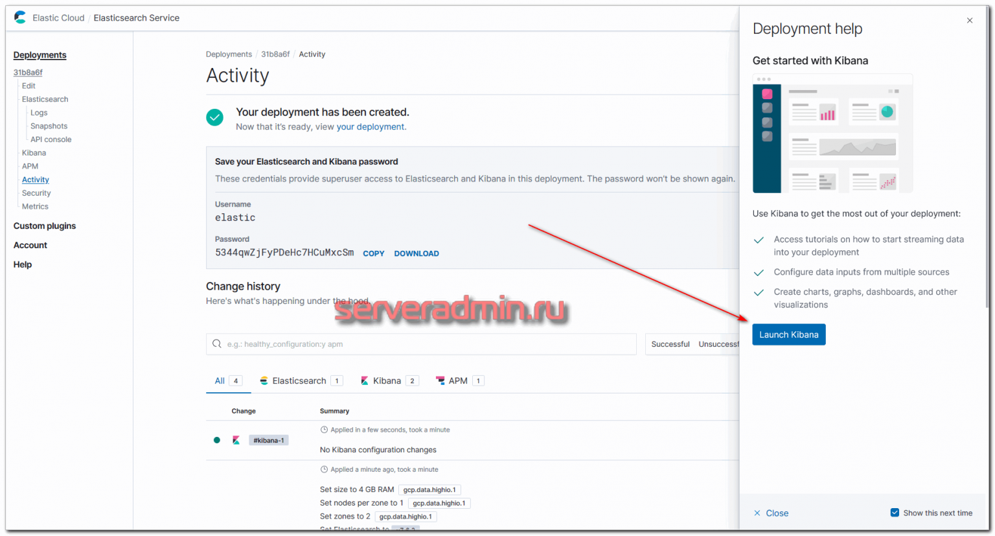Click the search magnifier icon in filter box
This screenshot has width=995, height=536.
pos(217,344)
